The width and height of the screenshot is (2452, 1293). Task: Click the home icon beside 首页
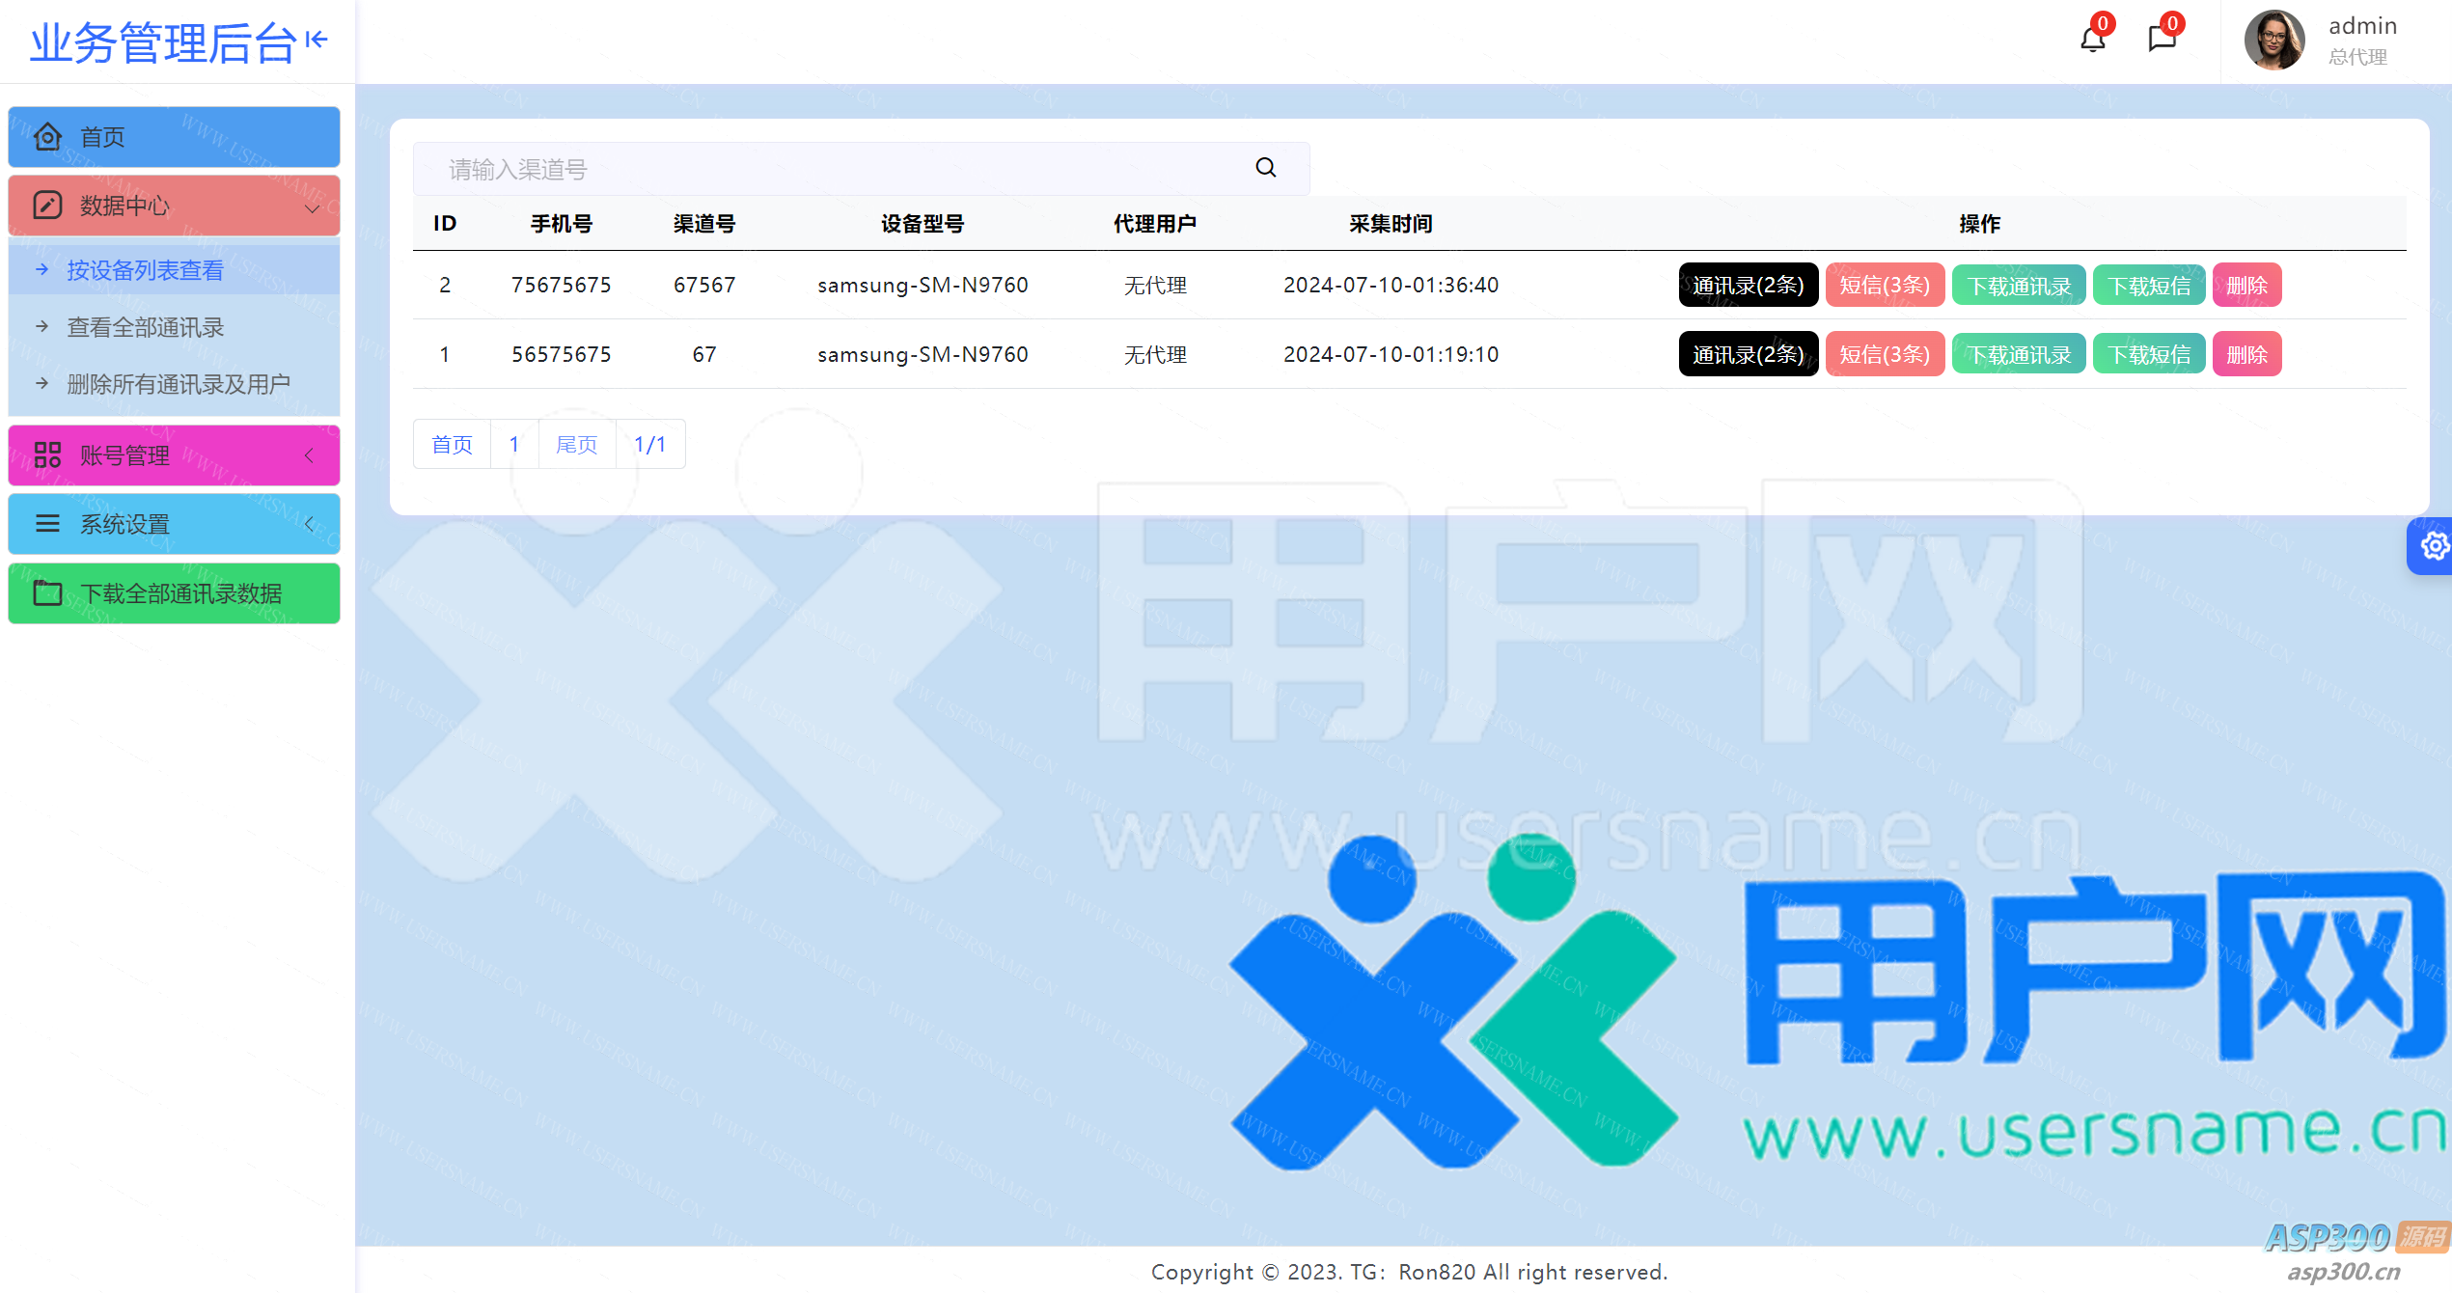[47, 137]
